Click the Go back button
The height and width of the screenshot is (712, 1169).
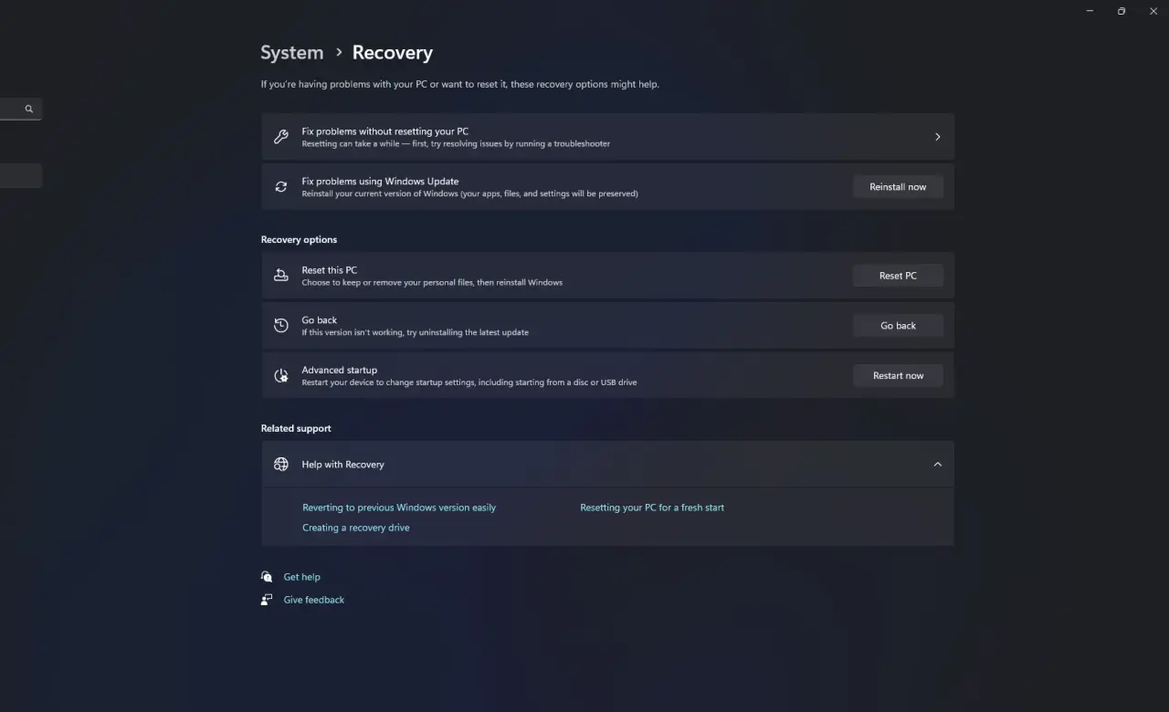(x=898, y=326)
